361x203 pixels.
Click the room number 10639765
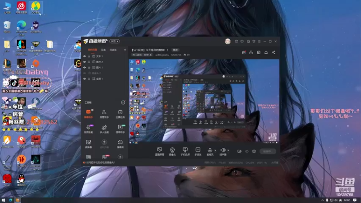[x=176, y=55]
